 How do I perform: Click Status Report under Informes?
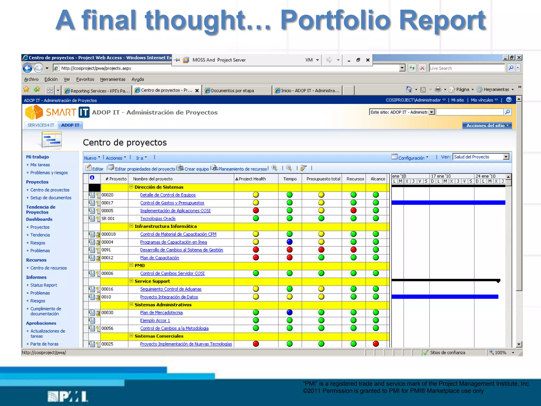pos(44,285)
